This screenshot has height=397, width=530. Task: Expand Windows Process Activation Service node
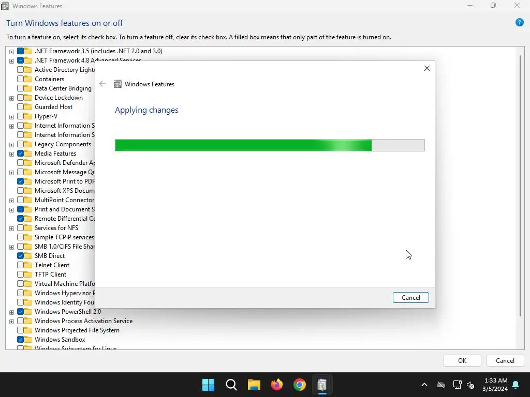coord(11,322)
